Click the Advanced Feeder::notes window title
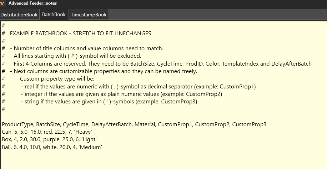 click(32, 3)
